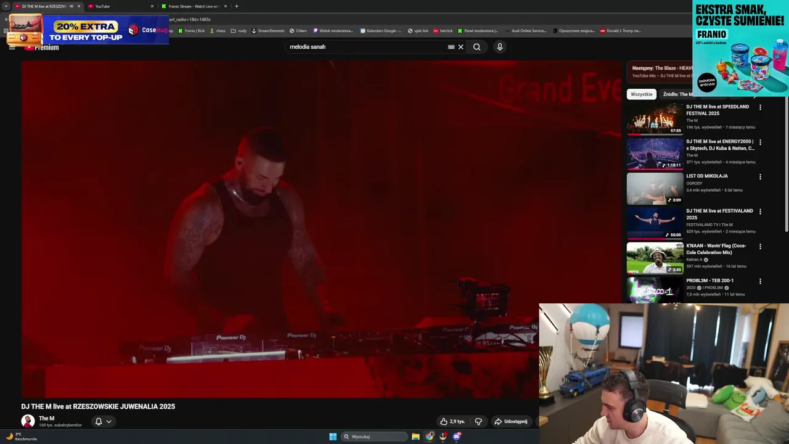Open the Windows Start menu
This screenshot has width=789, height=444.
[333, 437]
